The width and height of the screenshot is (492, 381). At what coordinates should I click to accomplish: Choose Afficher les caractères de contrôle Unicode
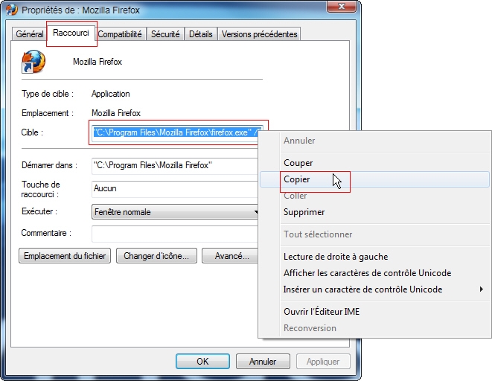[374, 273]
